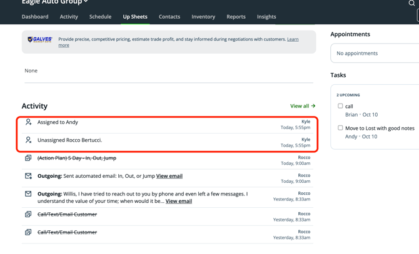Click the search magnifier icon
Screen dimensions: 419x254
411,3
